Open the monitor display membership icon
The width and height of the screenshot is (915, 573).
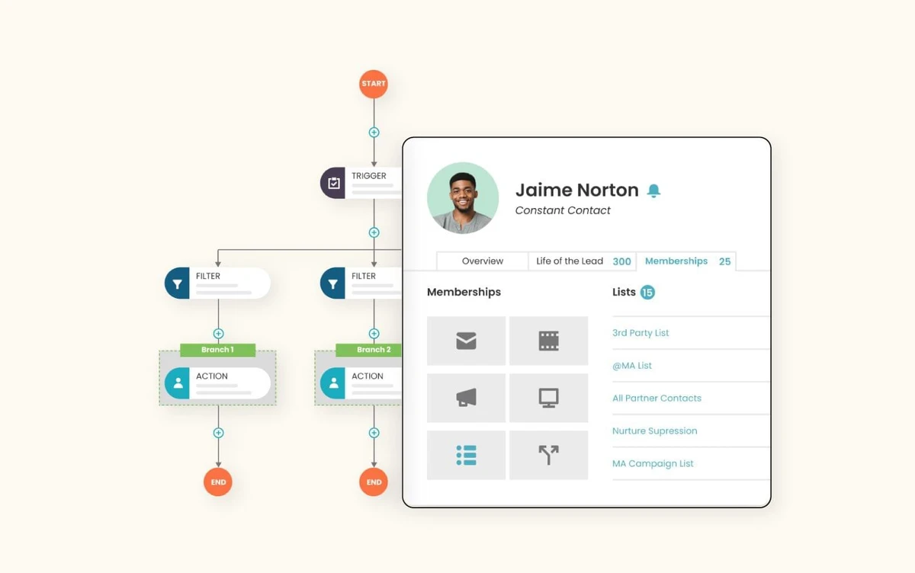548,398
